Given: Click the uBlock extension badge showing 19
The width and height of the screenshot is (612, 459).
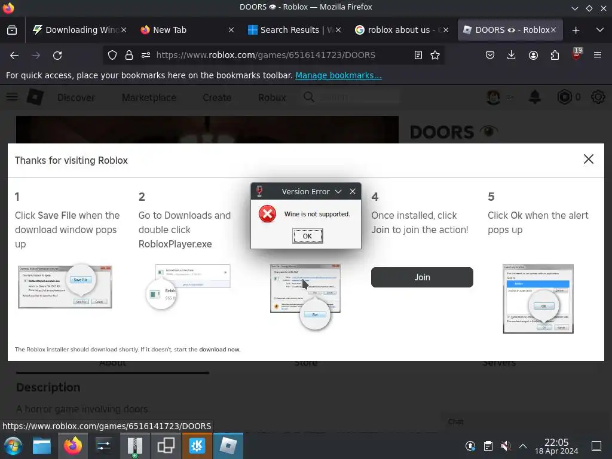Looking at the screenshot, I should (x=577, y=54).
